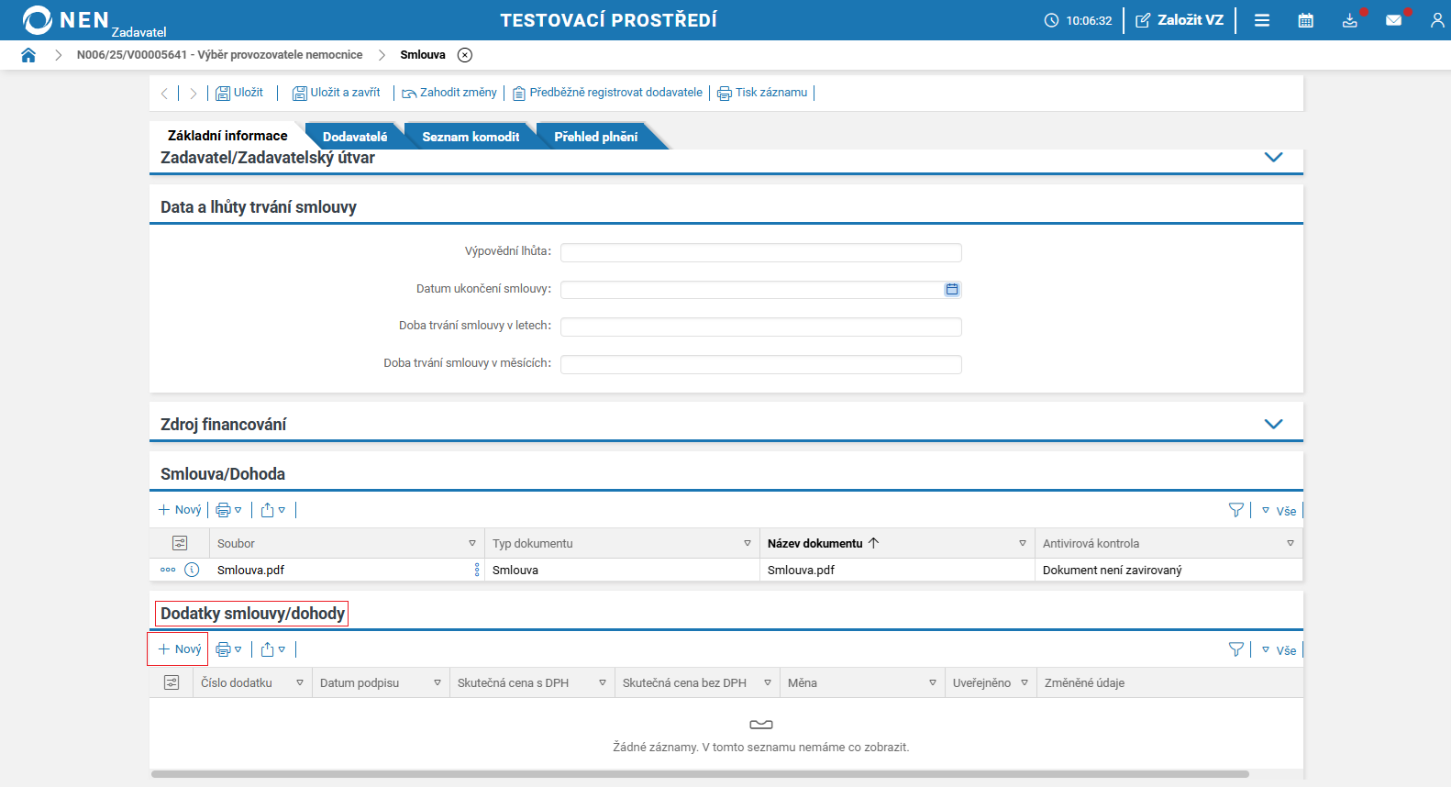Image resolution: width=1451 pixels, height=787 pixels.
Task: Click Uložit a zavřít
Action: (337, 93)
